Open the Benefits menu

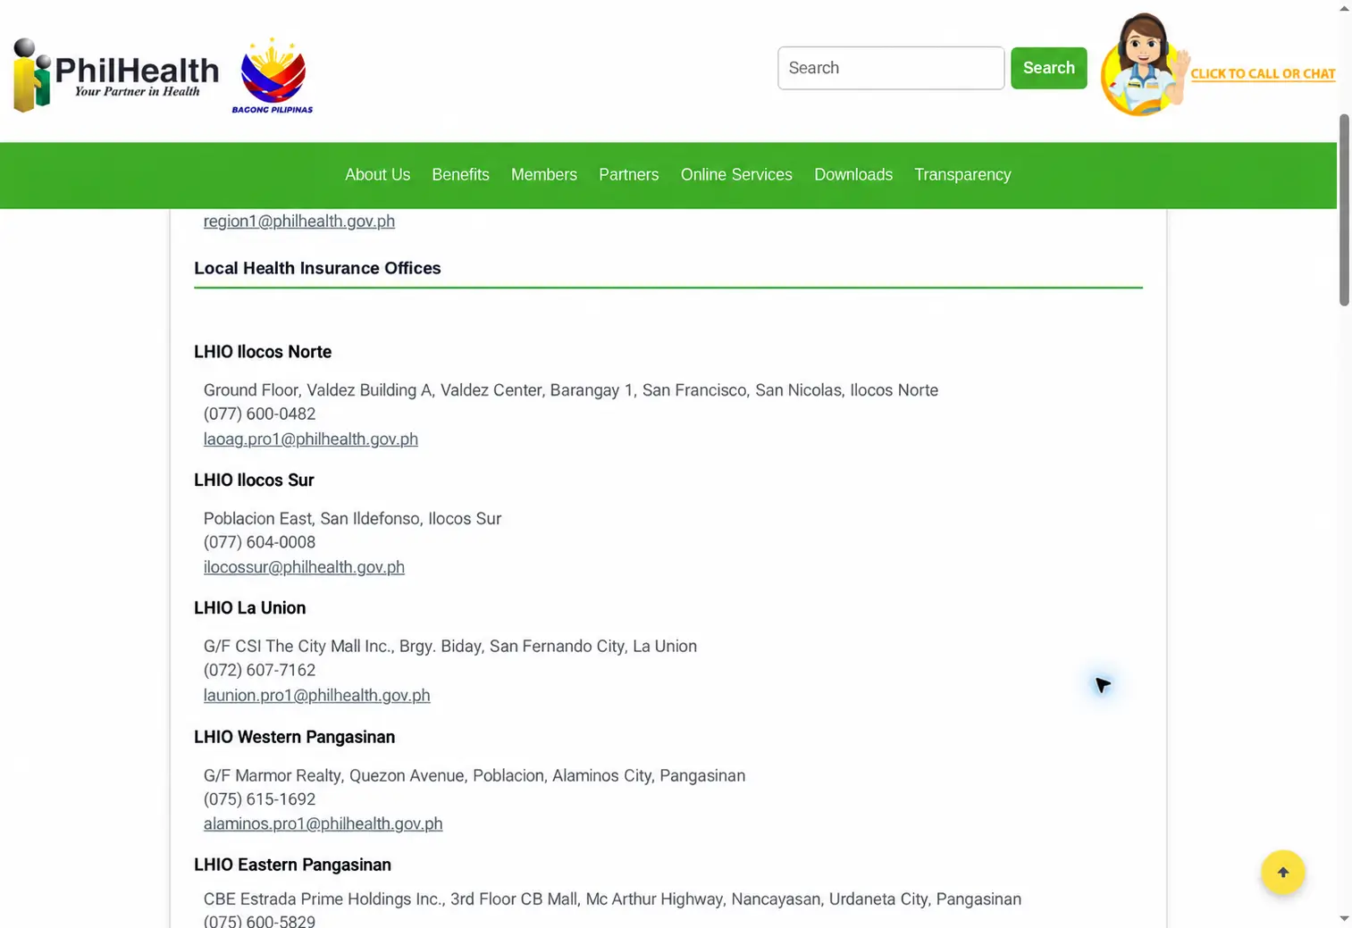(460, 175)
